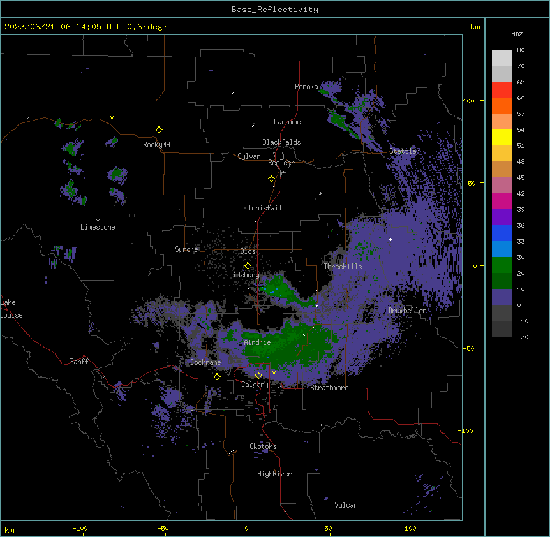Click the yellow diamond marker below RedDeer
The width and height of the screenshot is (550, 537).
272,179
